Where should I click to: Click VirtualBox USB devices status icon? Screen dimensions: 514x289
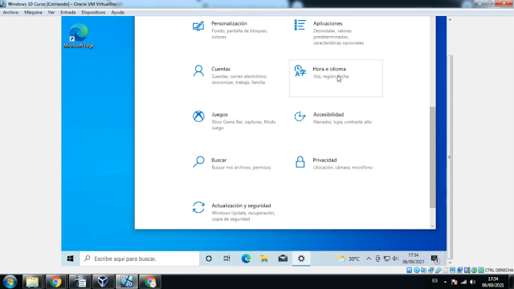[x=438, y=270]
